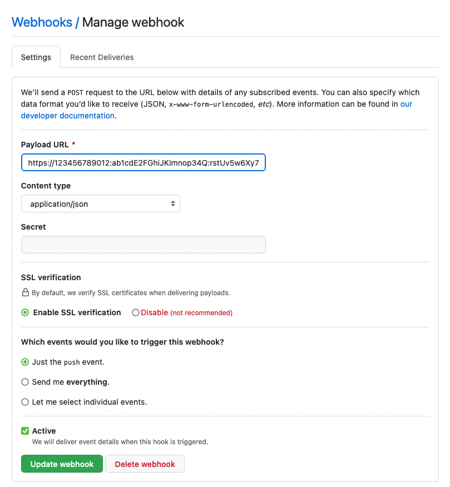Select the Settings tab
450x487 pixels.
point(36,57)
